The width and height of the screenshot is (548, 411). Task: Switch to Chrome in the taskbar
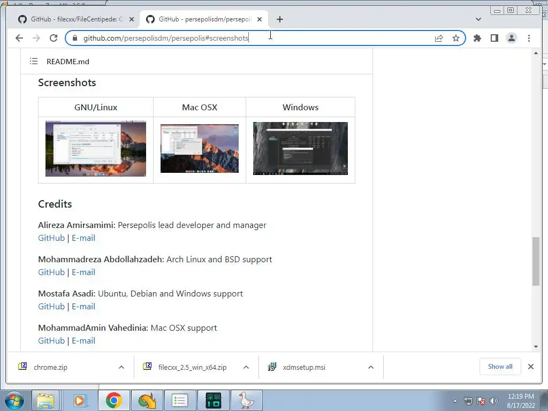pos(113,401)
